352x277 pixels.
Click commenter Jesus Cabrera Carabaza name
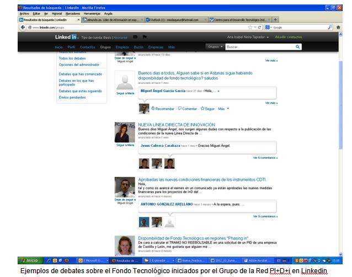coord(161,146)
